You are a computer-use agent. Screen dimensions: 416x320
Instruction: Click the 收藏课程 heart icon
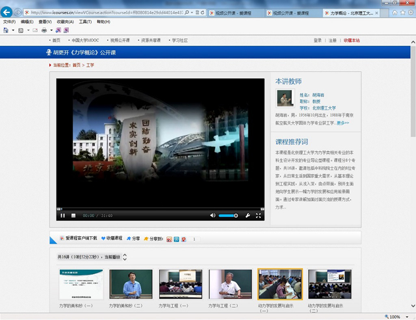pos(103,238)
